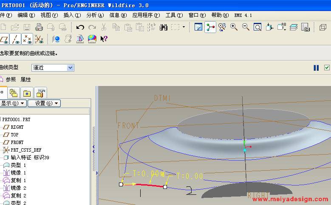Click the selection box rectangle icon

[175, 27]
